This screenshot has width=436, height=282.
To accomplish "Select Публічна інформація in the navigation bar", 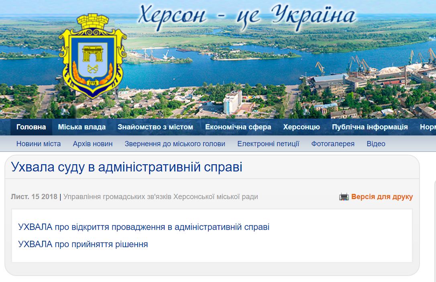I will coord(370,127).
